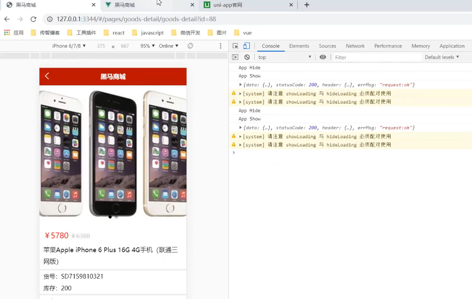Open the react bookmark folder
Image resolution: width=472 pixels, height=299 pixels.
pyautogui.click(x=114, y=32)
